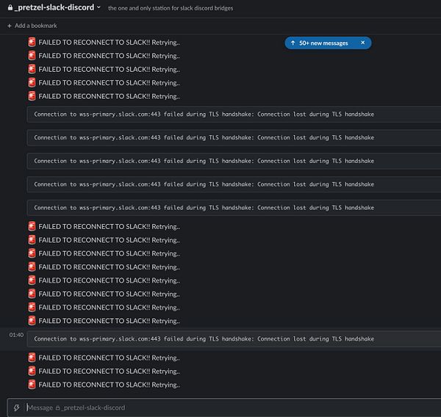Screen dimensions: 441x417
Task: Click the 01:40 message timestamp
Action: tap(16, 335)
